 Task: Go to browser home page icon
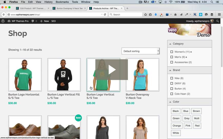(175, 15)
